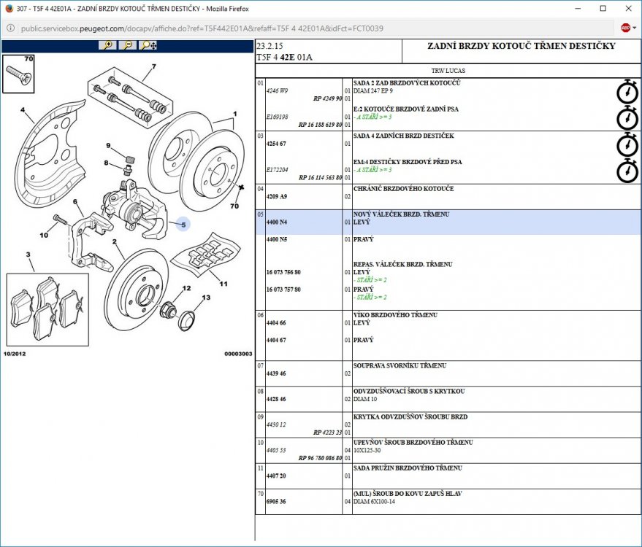Screen dimensions: 642x547
Task: Click the TRW LUCAS heading row
Action: coord(448,71)
